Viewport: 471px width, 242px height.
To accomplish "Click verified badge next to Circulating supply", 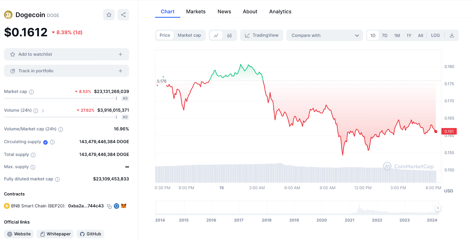I will [45, 142].
